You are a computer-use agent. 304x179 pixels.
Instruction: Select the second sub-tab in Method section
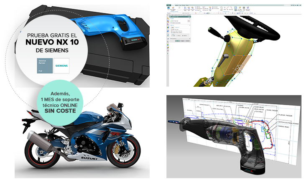[x=177, y=28]
